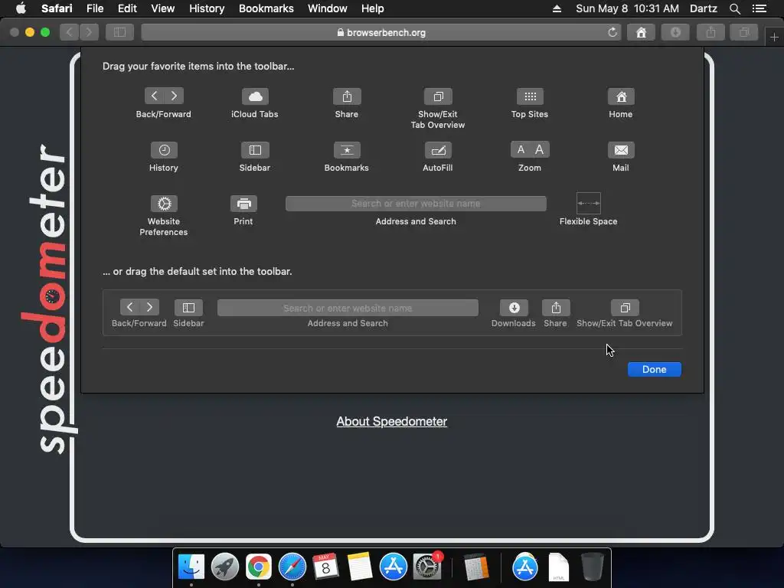Open a new tab with plus button
Image resolution: width=784 pixels, height=588 pixels.
[x=774, y=37]
